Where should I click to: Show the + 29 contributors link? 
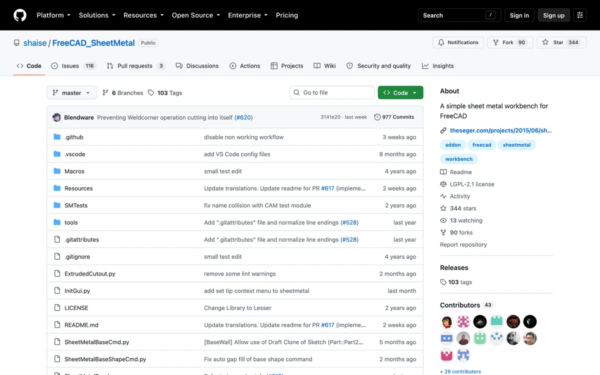point(460,371)
